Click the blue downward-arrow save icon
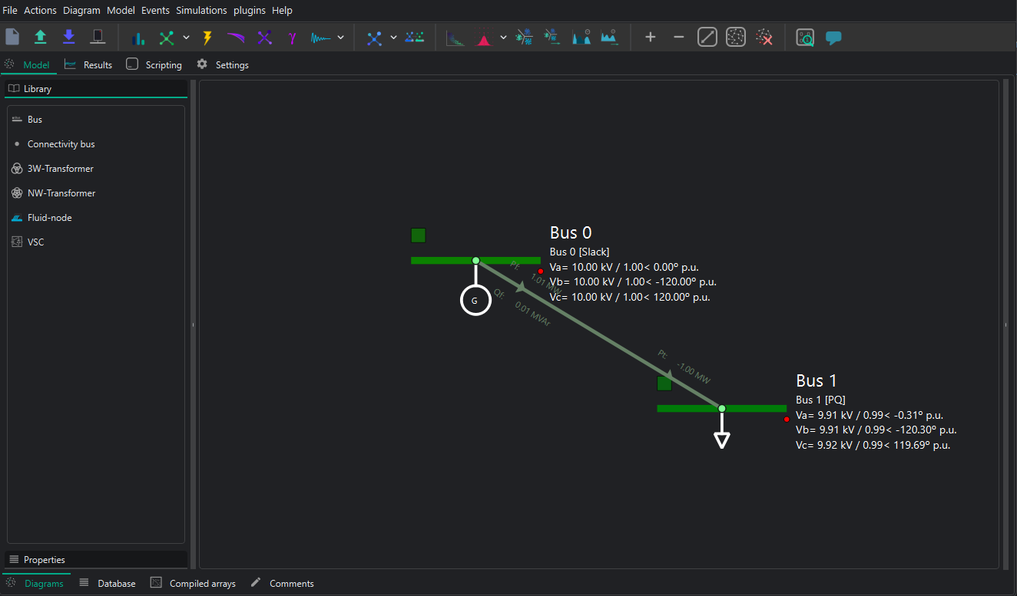1017x596 pixels. point(69,37)
